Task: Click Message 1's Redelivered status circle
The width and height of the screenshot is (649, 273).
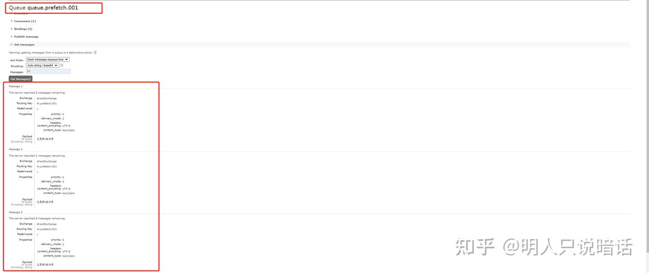Action: point(37,109)
